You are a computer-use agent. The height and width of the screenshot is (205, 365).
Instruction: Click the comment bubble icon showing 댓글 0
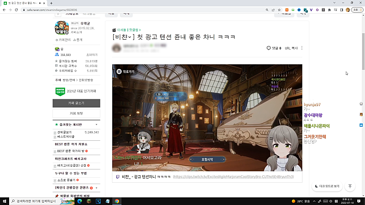tap(269, 48)
